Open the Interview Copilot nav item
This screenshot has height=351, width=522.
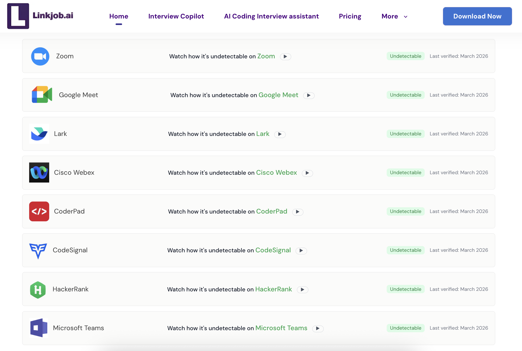click(x=176, y=16)
